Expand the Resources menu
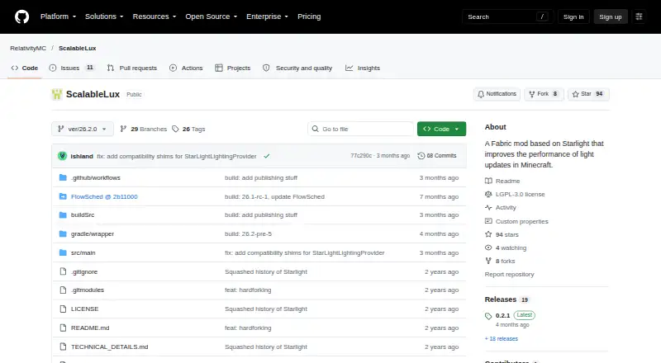The height and width of the screenshot is (363, 661). pyautogui.click(x=155, y=16)
